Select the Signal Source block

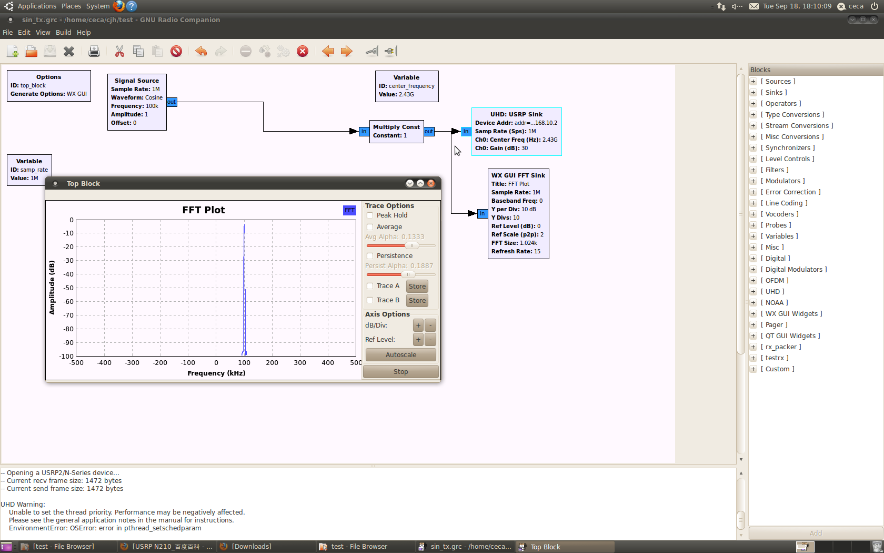tap(137, 102)
